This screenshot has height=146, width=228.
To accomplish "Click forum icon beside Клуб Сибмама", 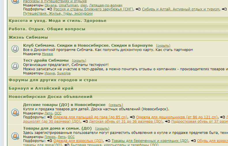I will click(15, 49).
